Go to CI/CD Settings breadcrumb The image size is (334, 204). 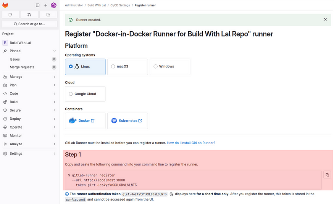click(x=120, y=5)
